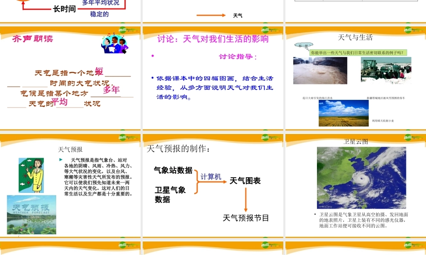Click the group reading clipart on 齐声朗读 slide
The height and width of the screenshot is (255, 426).
pos(115,43)
